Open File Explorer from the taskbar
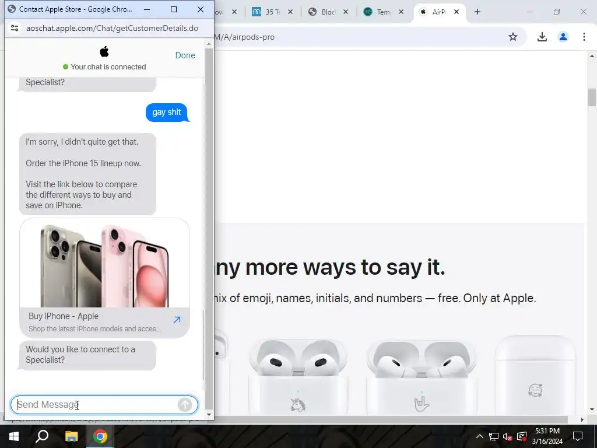 [x=71, y=436]
